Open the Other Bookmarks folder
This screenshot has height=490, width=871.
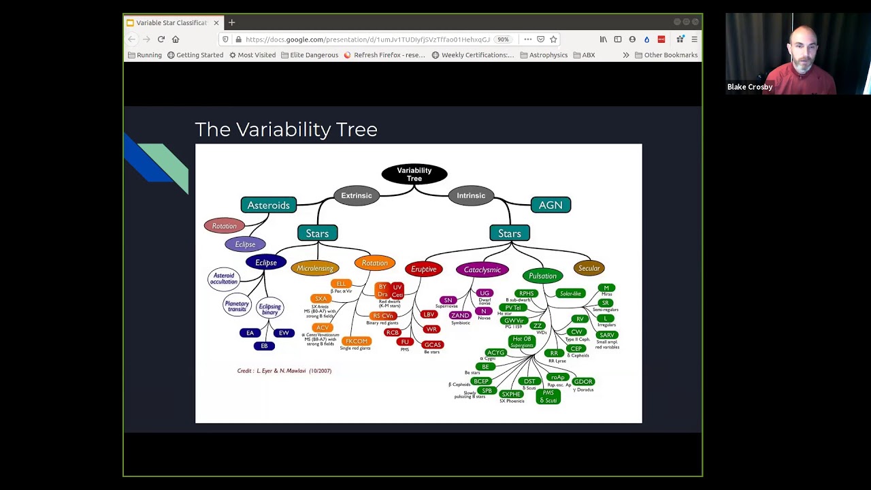pos(666,55)
